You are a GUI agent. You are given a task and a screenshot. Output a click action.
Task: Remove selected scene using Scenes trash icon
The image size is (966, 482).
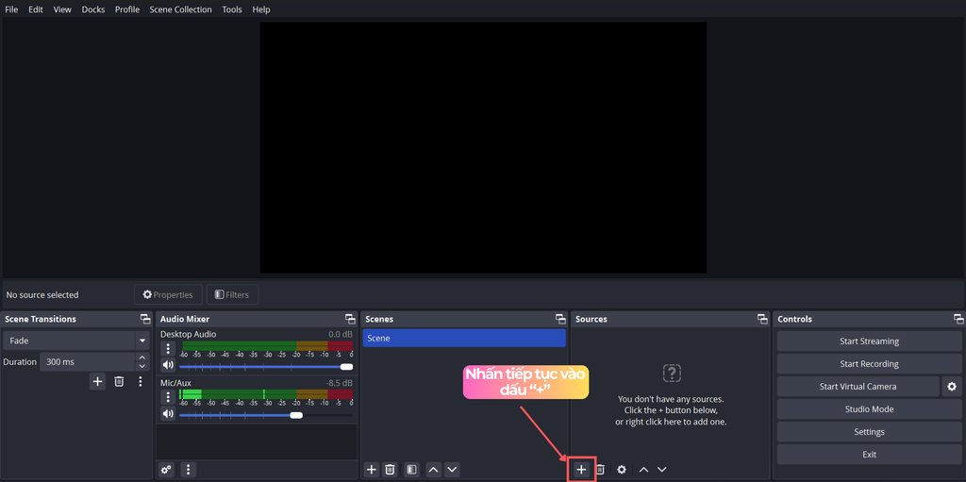click(390, 469)
